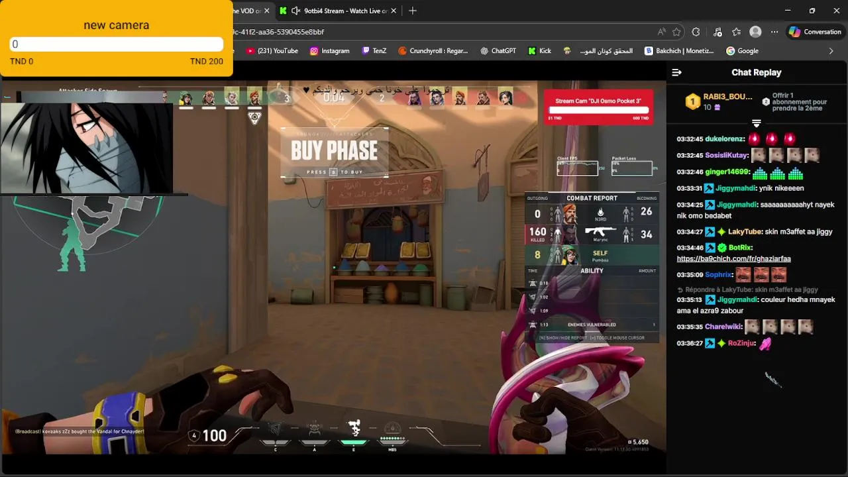Click the COMBAT REPORT header in video

tap(592, 198)
